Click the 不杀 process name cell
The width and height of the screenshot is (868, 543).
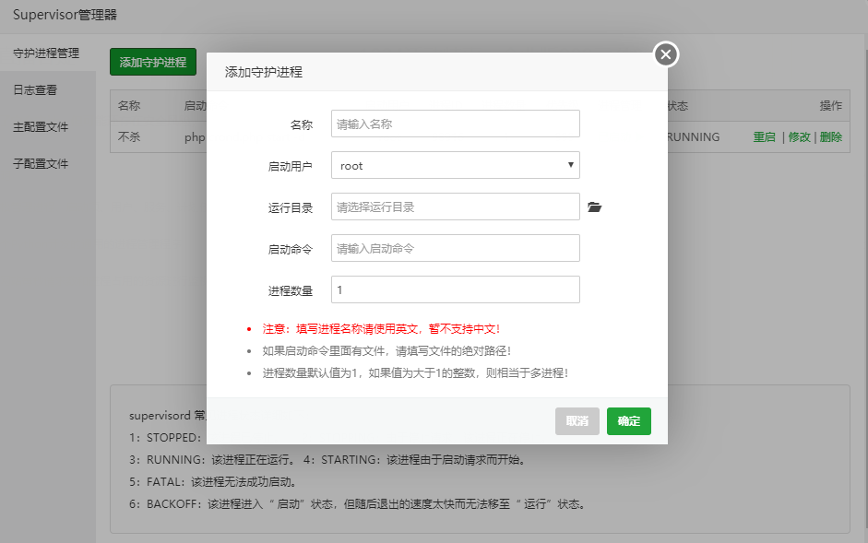pos(129,136)
